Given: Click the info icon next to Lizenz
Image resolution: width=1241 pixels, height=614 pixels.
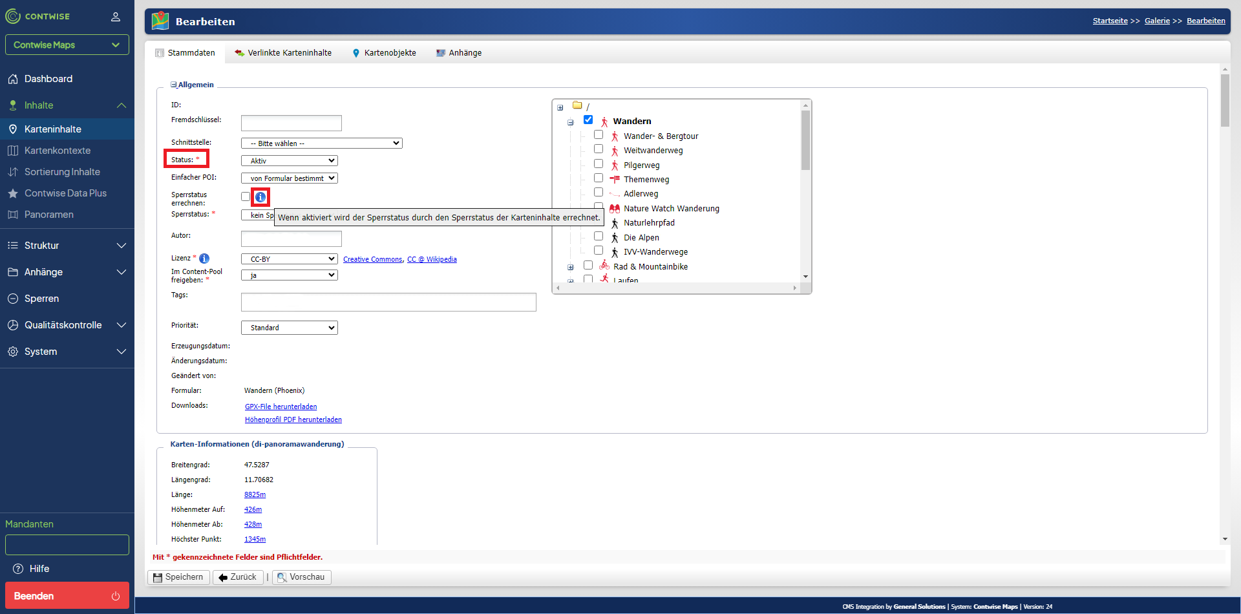Looking at the screenshot, I should point(204,259).
